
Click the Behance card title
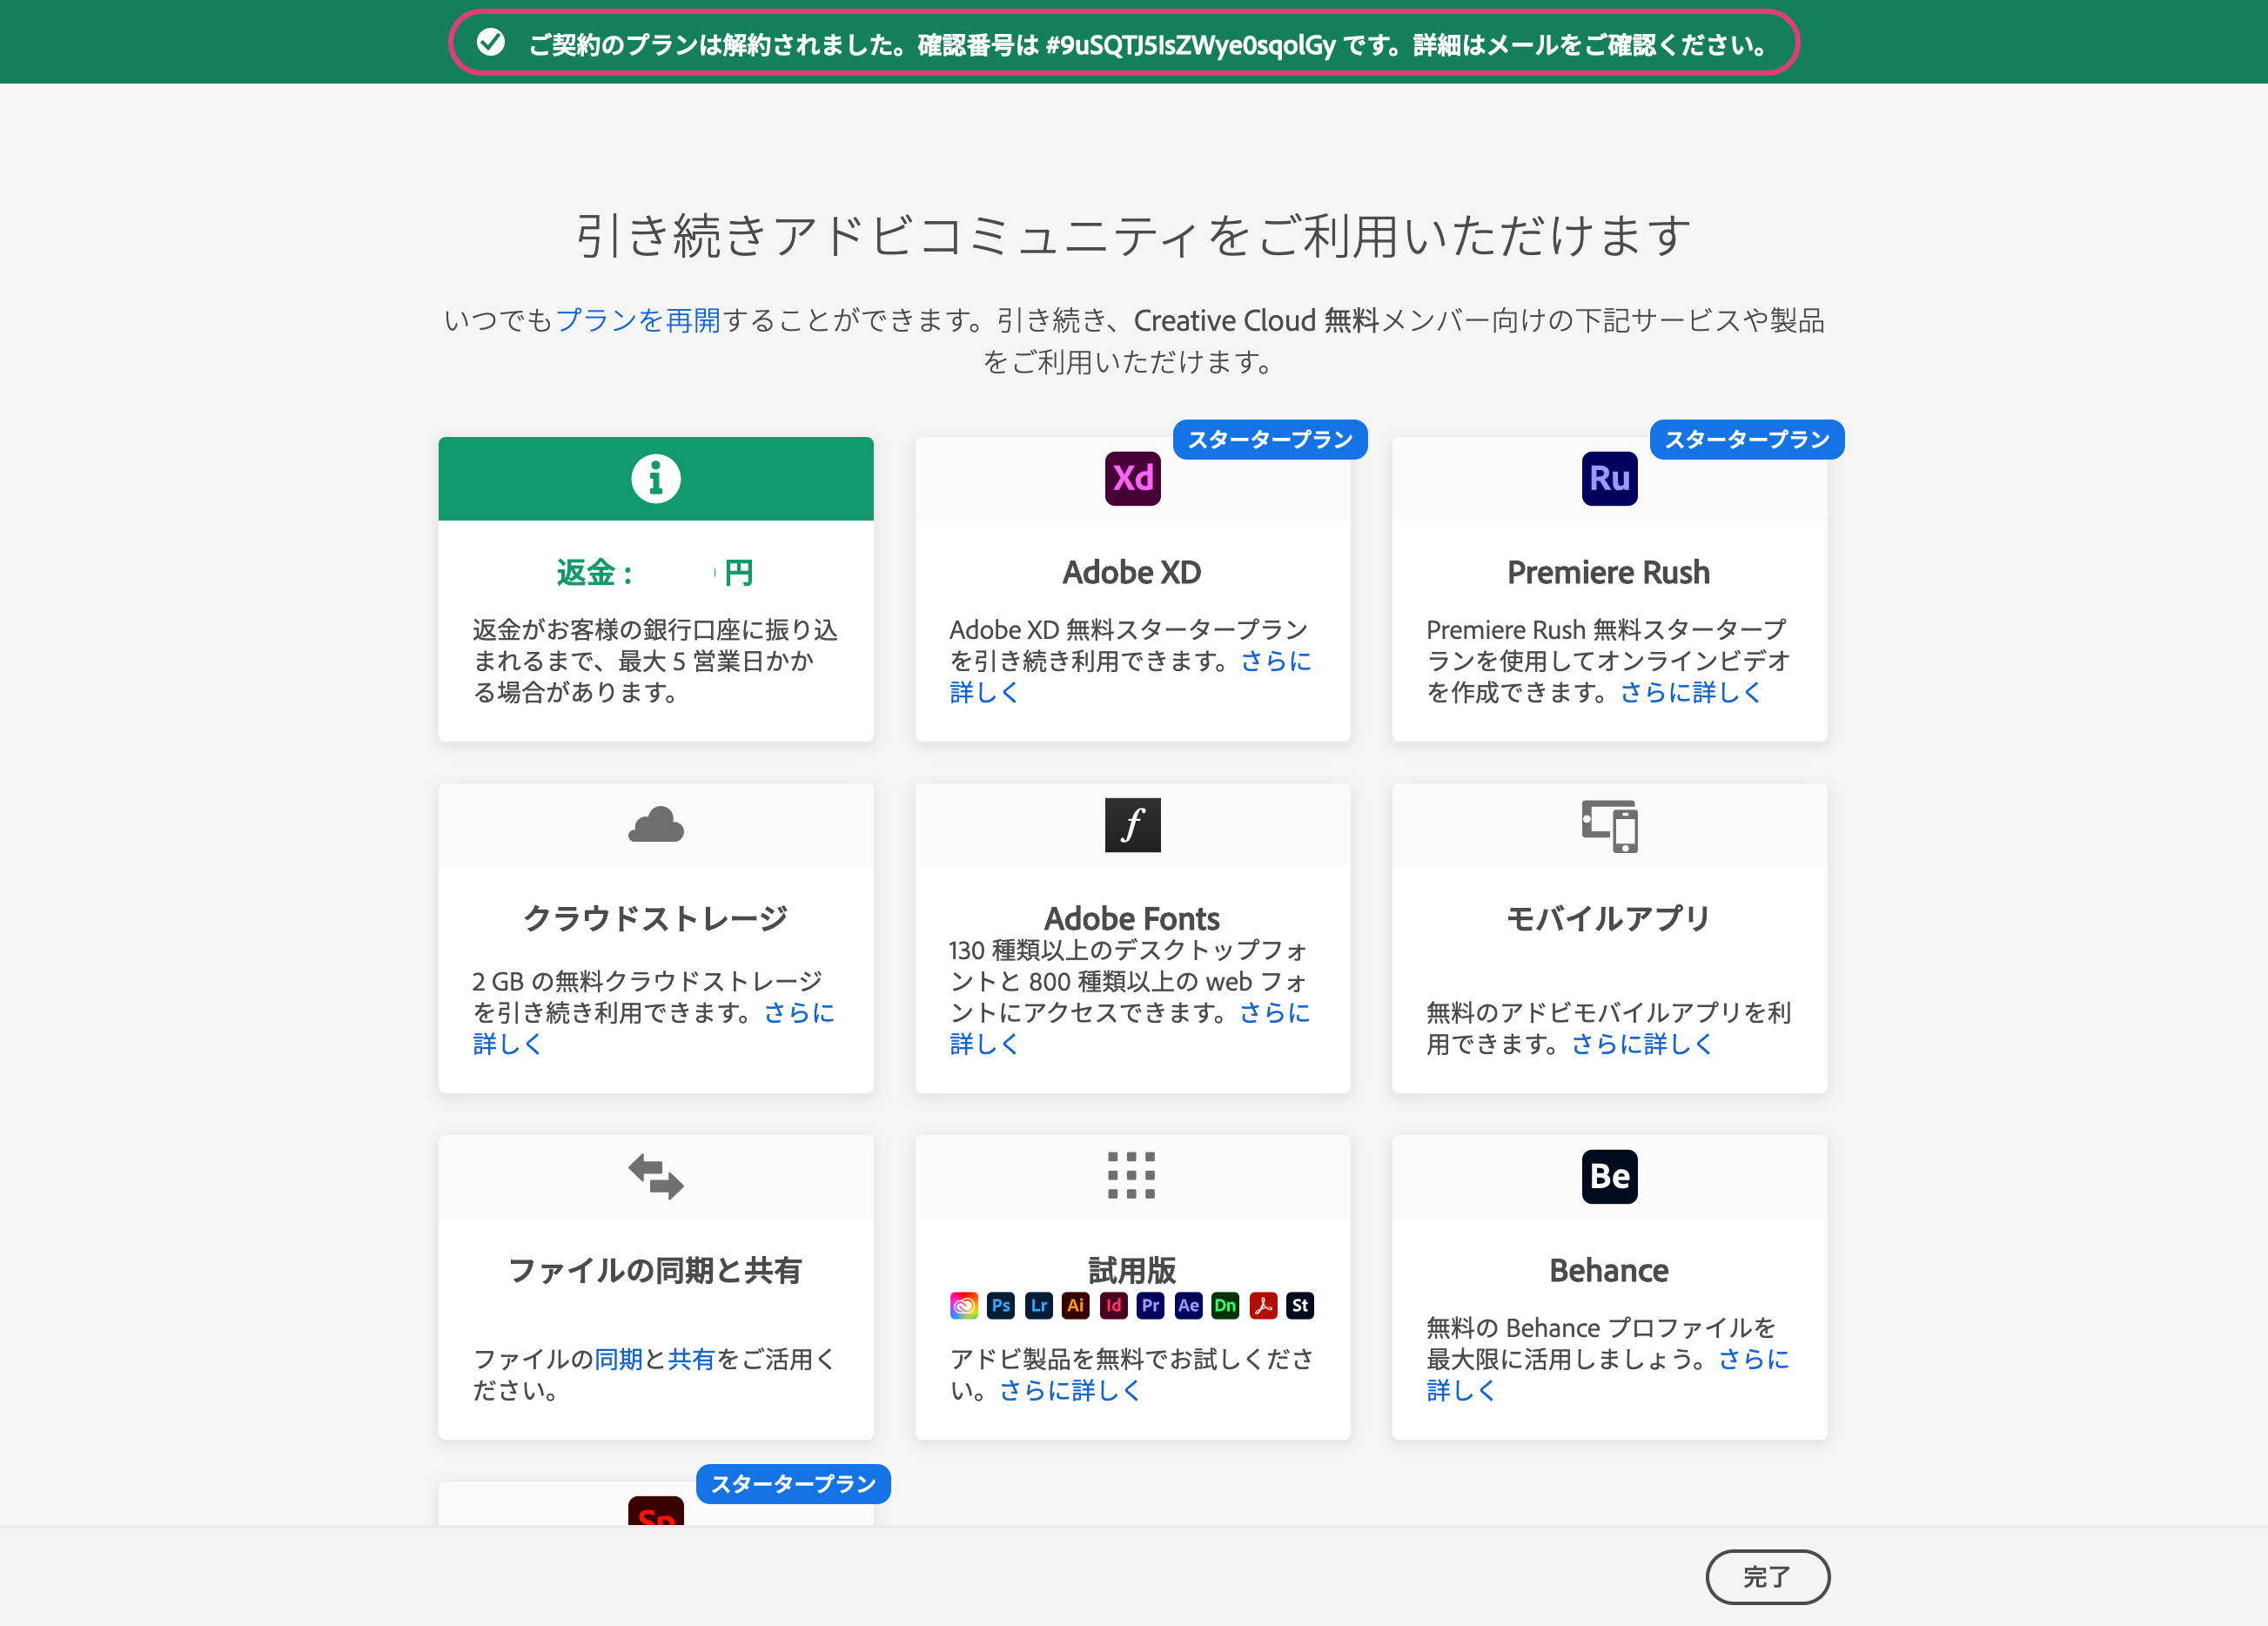click(x=1609, y=1271)
